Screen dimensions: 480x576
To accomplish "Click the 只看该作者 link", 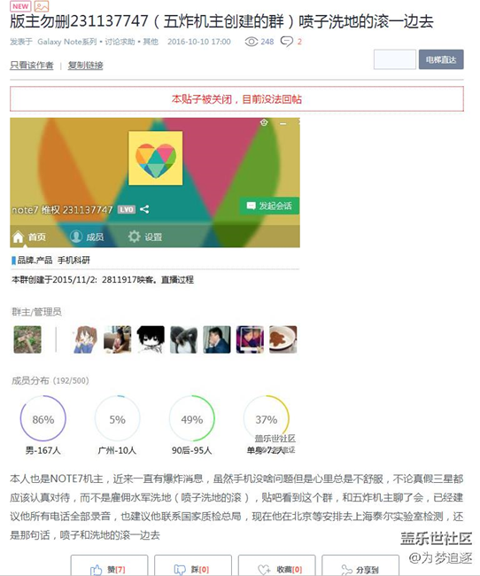I will tap(32, 66).
